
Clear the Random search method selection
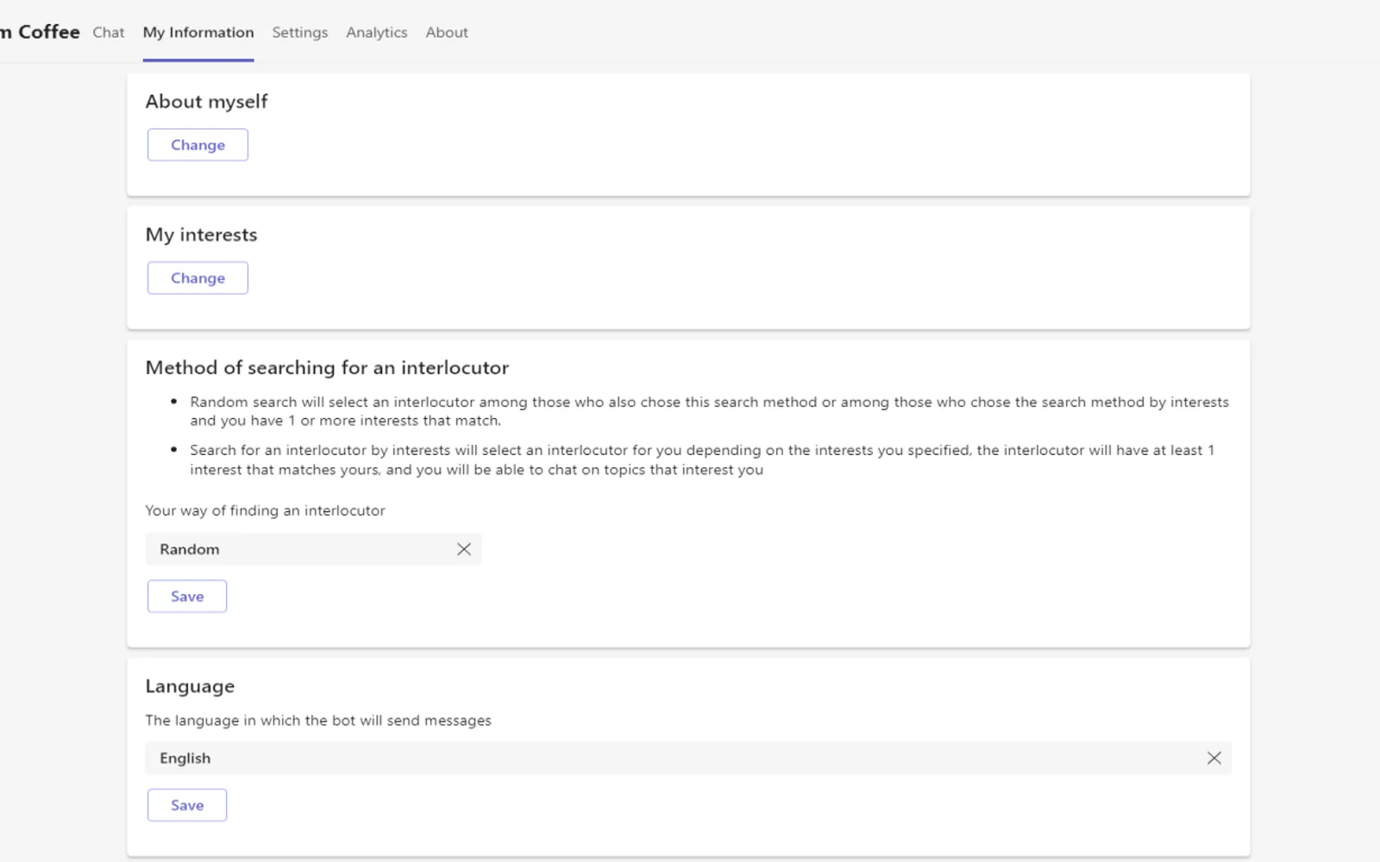click(x=464, y=549)
